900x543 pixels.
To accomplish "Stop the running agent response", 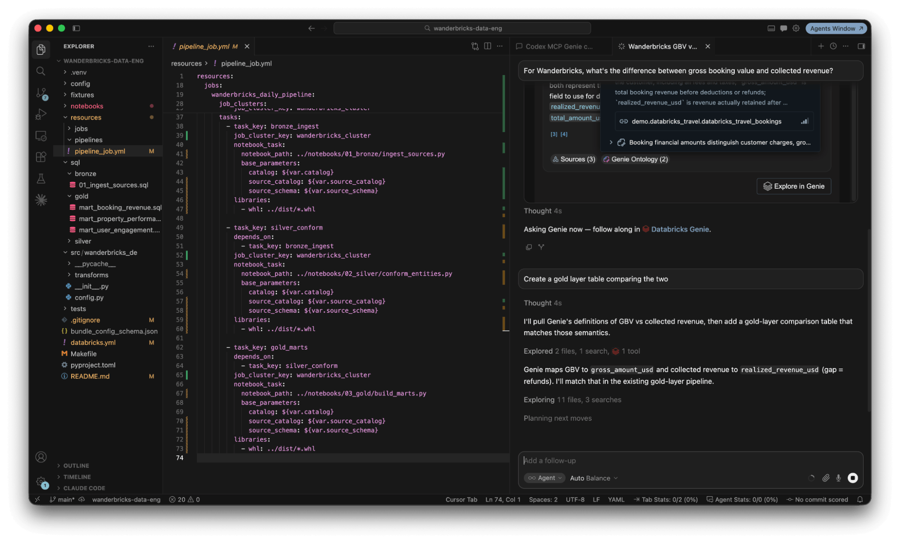I will click(x=853, y=478).
